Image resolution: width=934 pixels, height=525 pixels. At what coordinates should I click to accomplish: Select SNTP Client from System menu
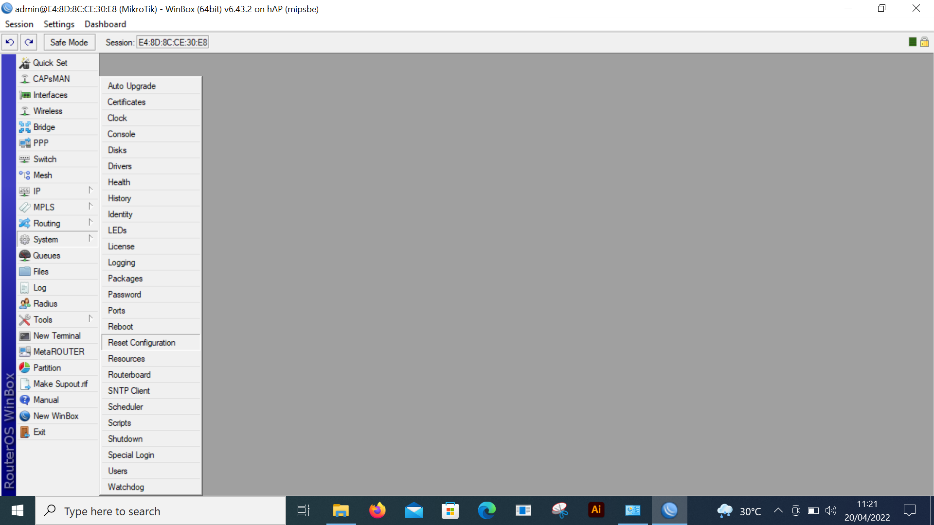151,391
